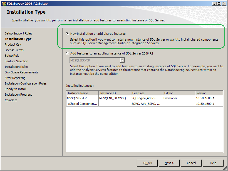Sort by the Instance ID column header

(115, 93)
